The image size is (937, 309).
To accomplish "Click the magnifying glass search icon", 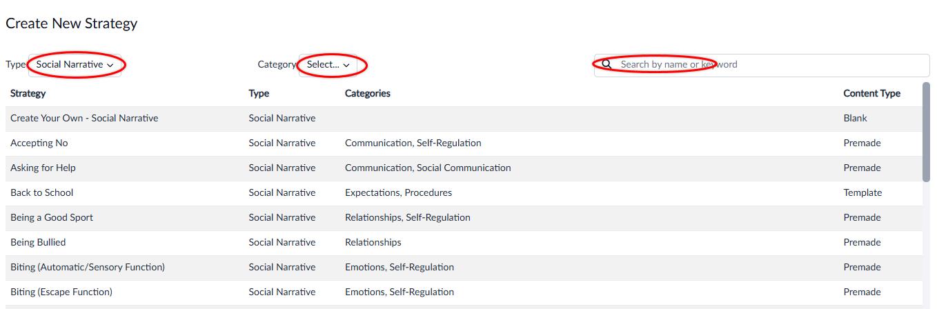I will (607, 65).
